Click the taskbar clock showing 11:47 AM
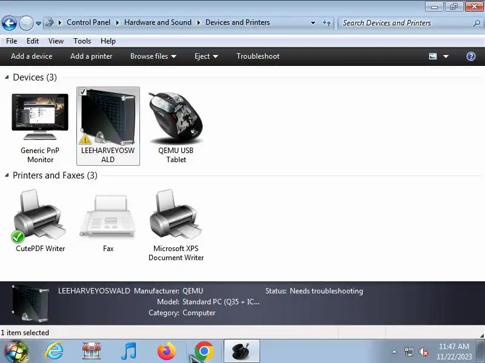This screenshot has width=485, height=363. [x=454, y=352]
